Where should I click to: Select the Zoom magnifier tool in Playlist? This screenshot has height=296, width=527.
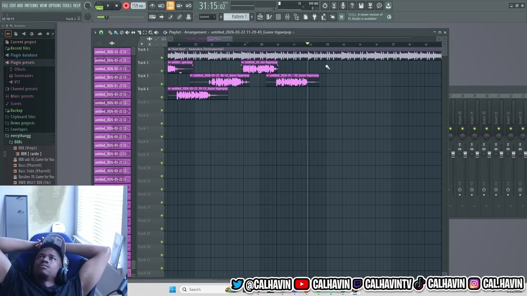coord(150,32)
